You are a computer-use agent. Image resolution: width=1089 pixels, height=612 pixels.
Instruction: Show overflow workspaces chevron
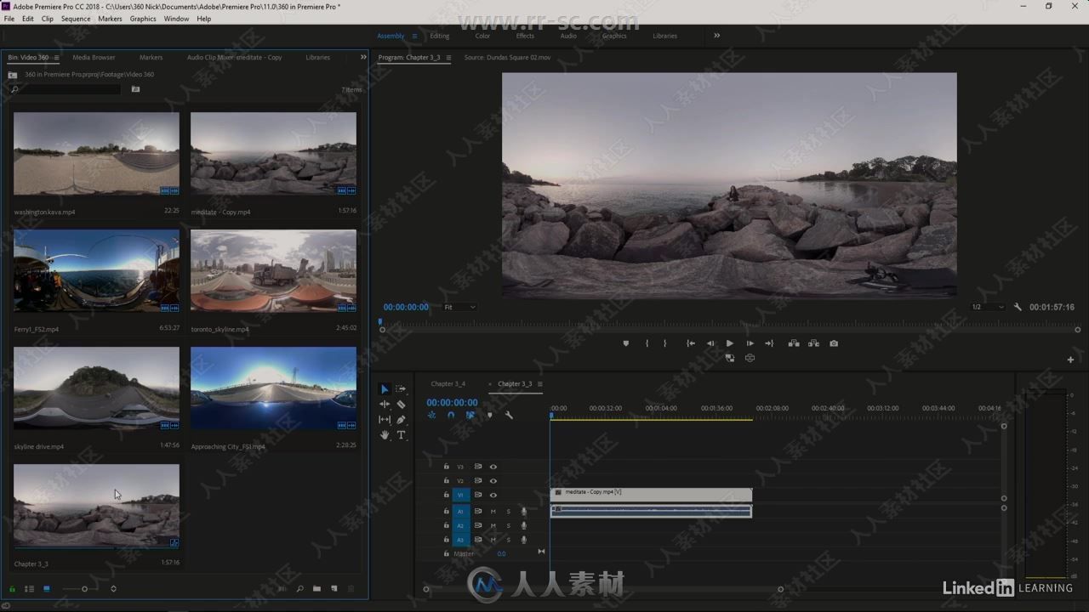pos(716,36)
